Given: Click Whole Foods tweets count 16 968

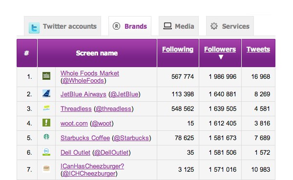Looking at the screenshot, I should pos(261,77).
